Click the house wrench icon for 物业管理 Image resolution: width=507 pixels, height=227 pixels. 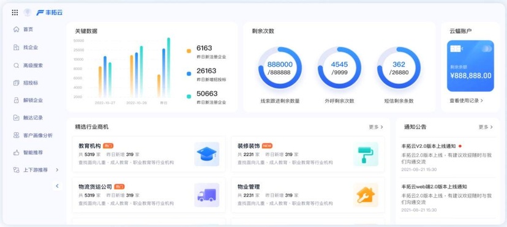click(x=366, y=195)
